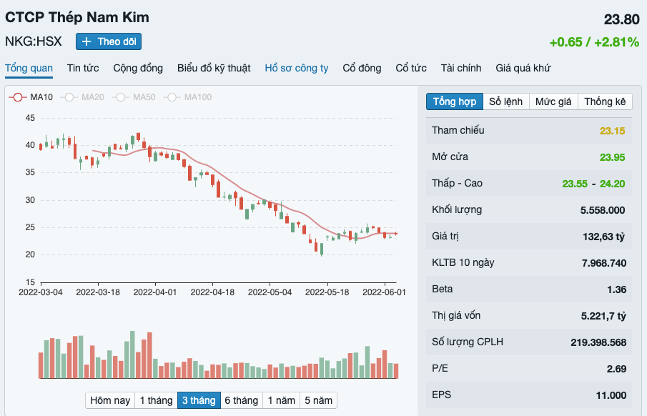Go to Biểu đồ kỹ thuật tab
Screen dimensions: 647x416
tap(214, 68)
